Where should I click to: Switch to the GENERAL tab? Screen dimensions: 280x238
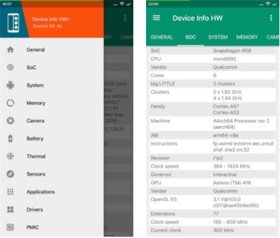161,37
